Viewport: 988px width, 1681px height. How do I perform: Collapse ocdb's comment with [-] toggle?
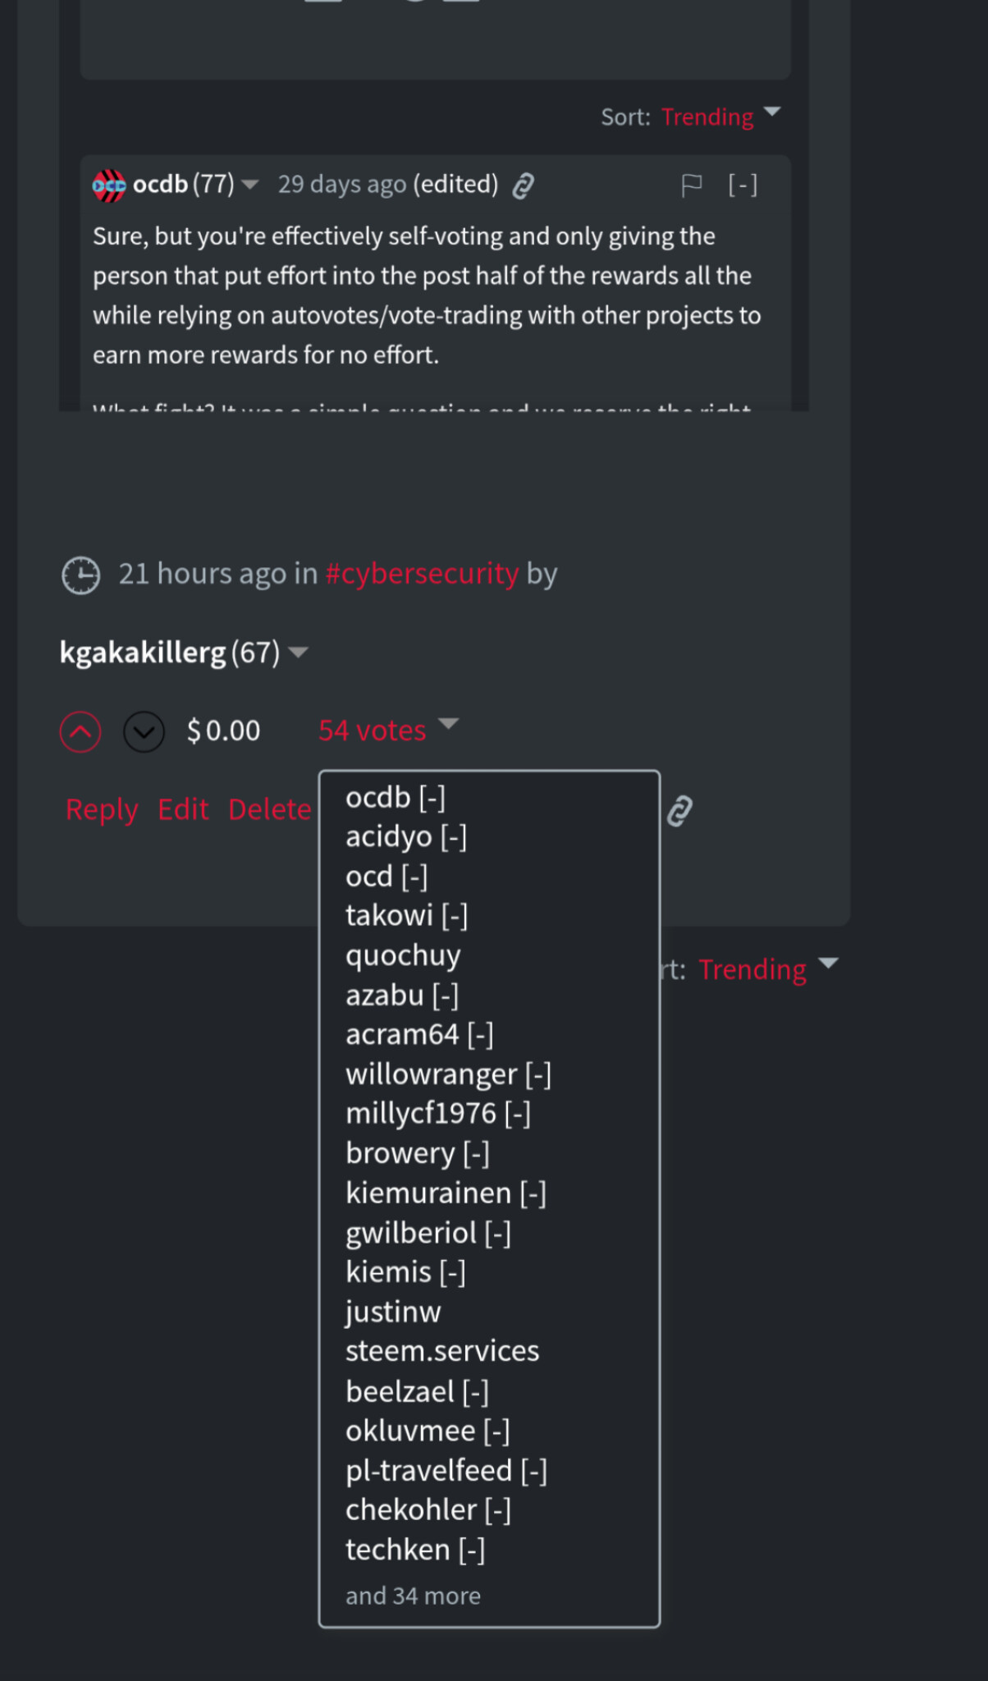pyautogui.click(x=743, y=186)
